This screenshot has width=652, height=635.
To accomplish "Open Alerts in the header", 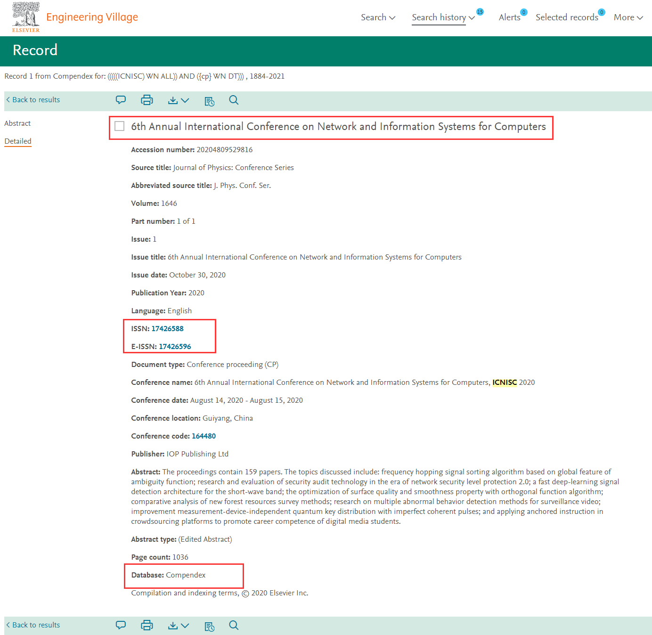I will pyautogui.click(x=509, y=17).
